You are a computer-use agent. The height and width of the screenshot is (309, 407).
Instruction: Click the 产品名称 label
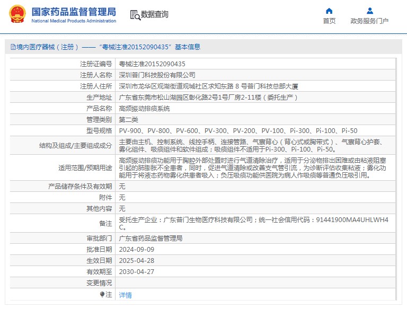(x=99, y=109)
